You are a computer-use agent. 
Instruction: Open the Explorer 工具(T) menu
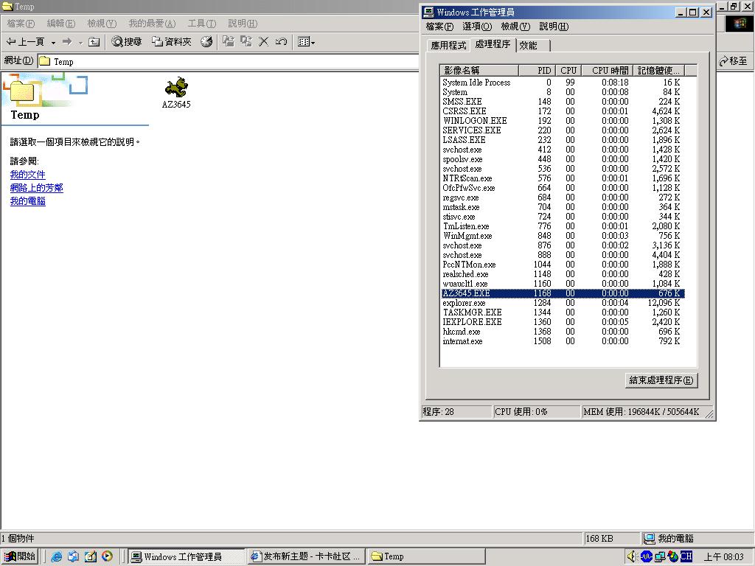(202, 24)
